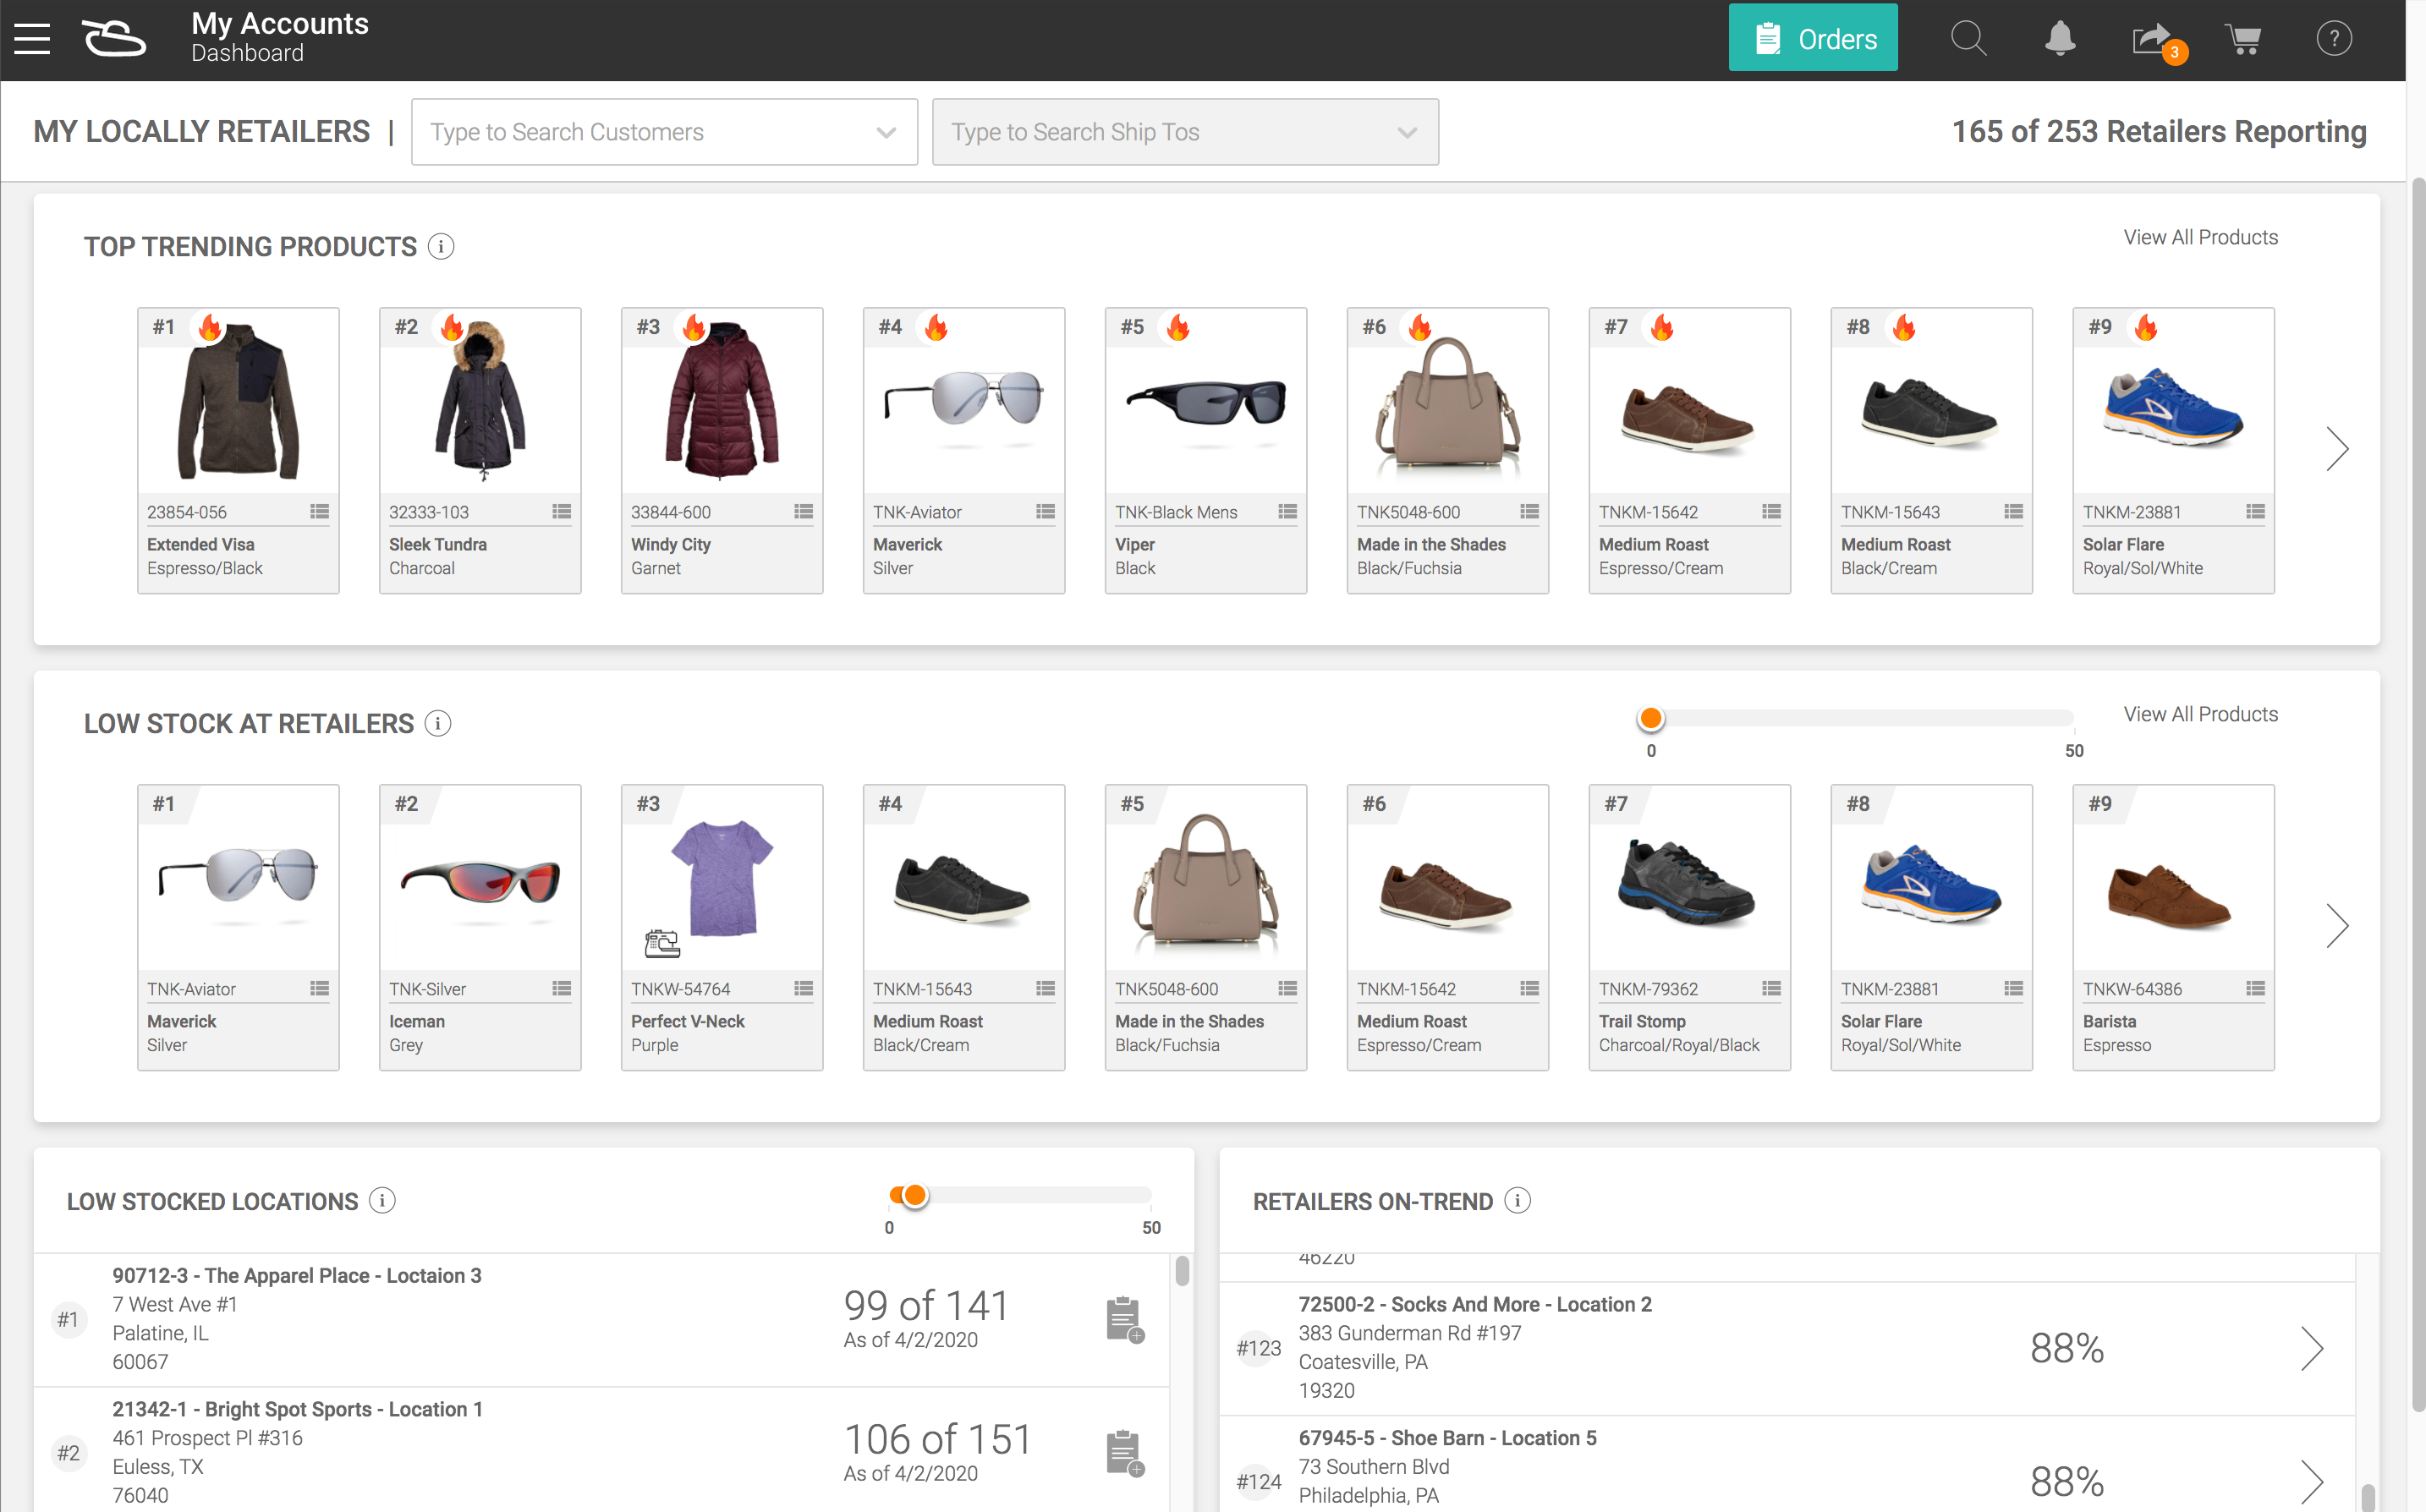Viewport: 2426px width, 1512px height.
Task: Open list icon for low stock TNKW-54764
Action: (x=803, y=988)
